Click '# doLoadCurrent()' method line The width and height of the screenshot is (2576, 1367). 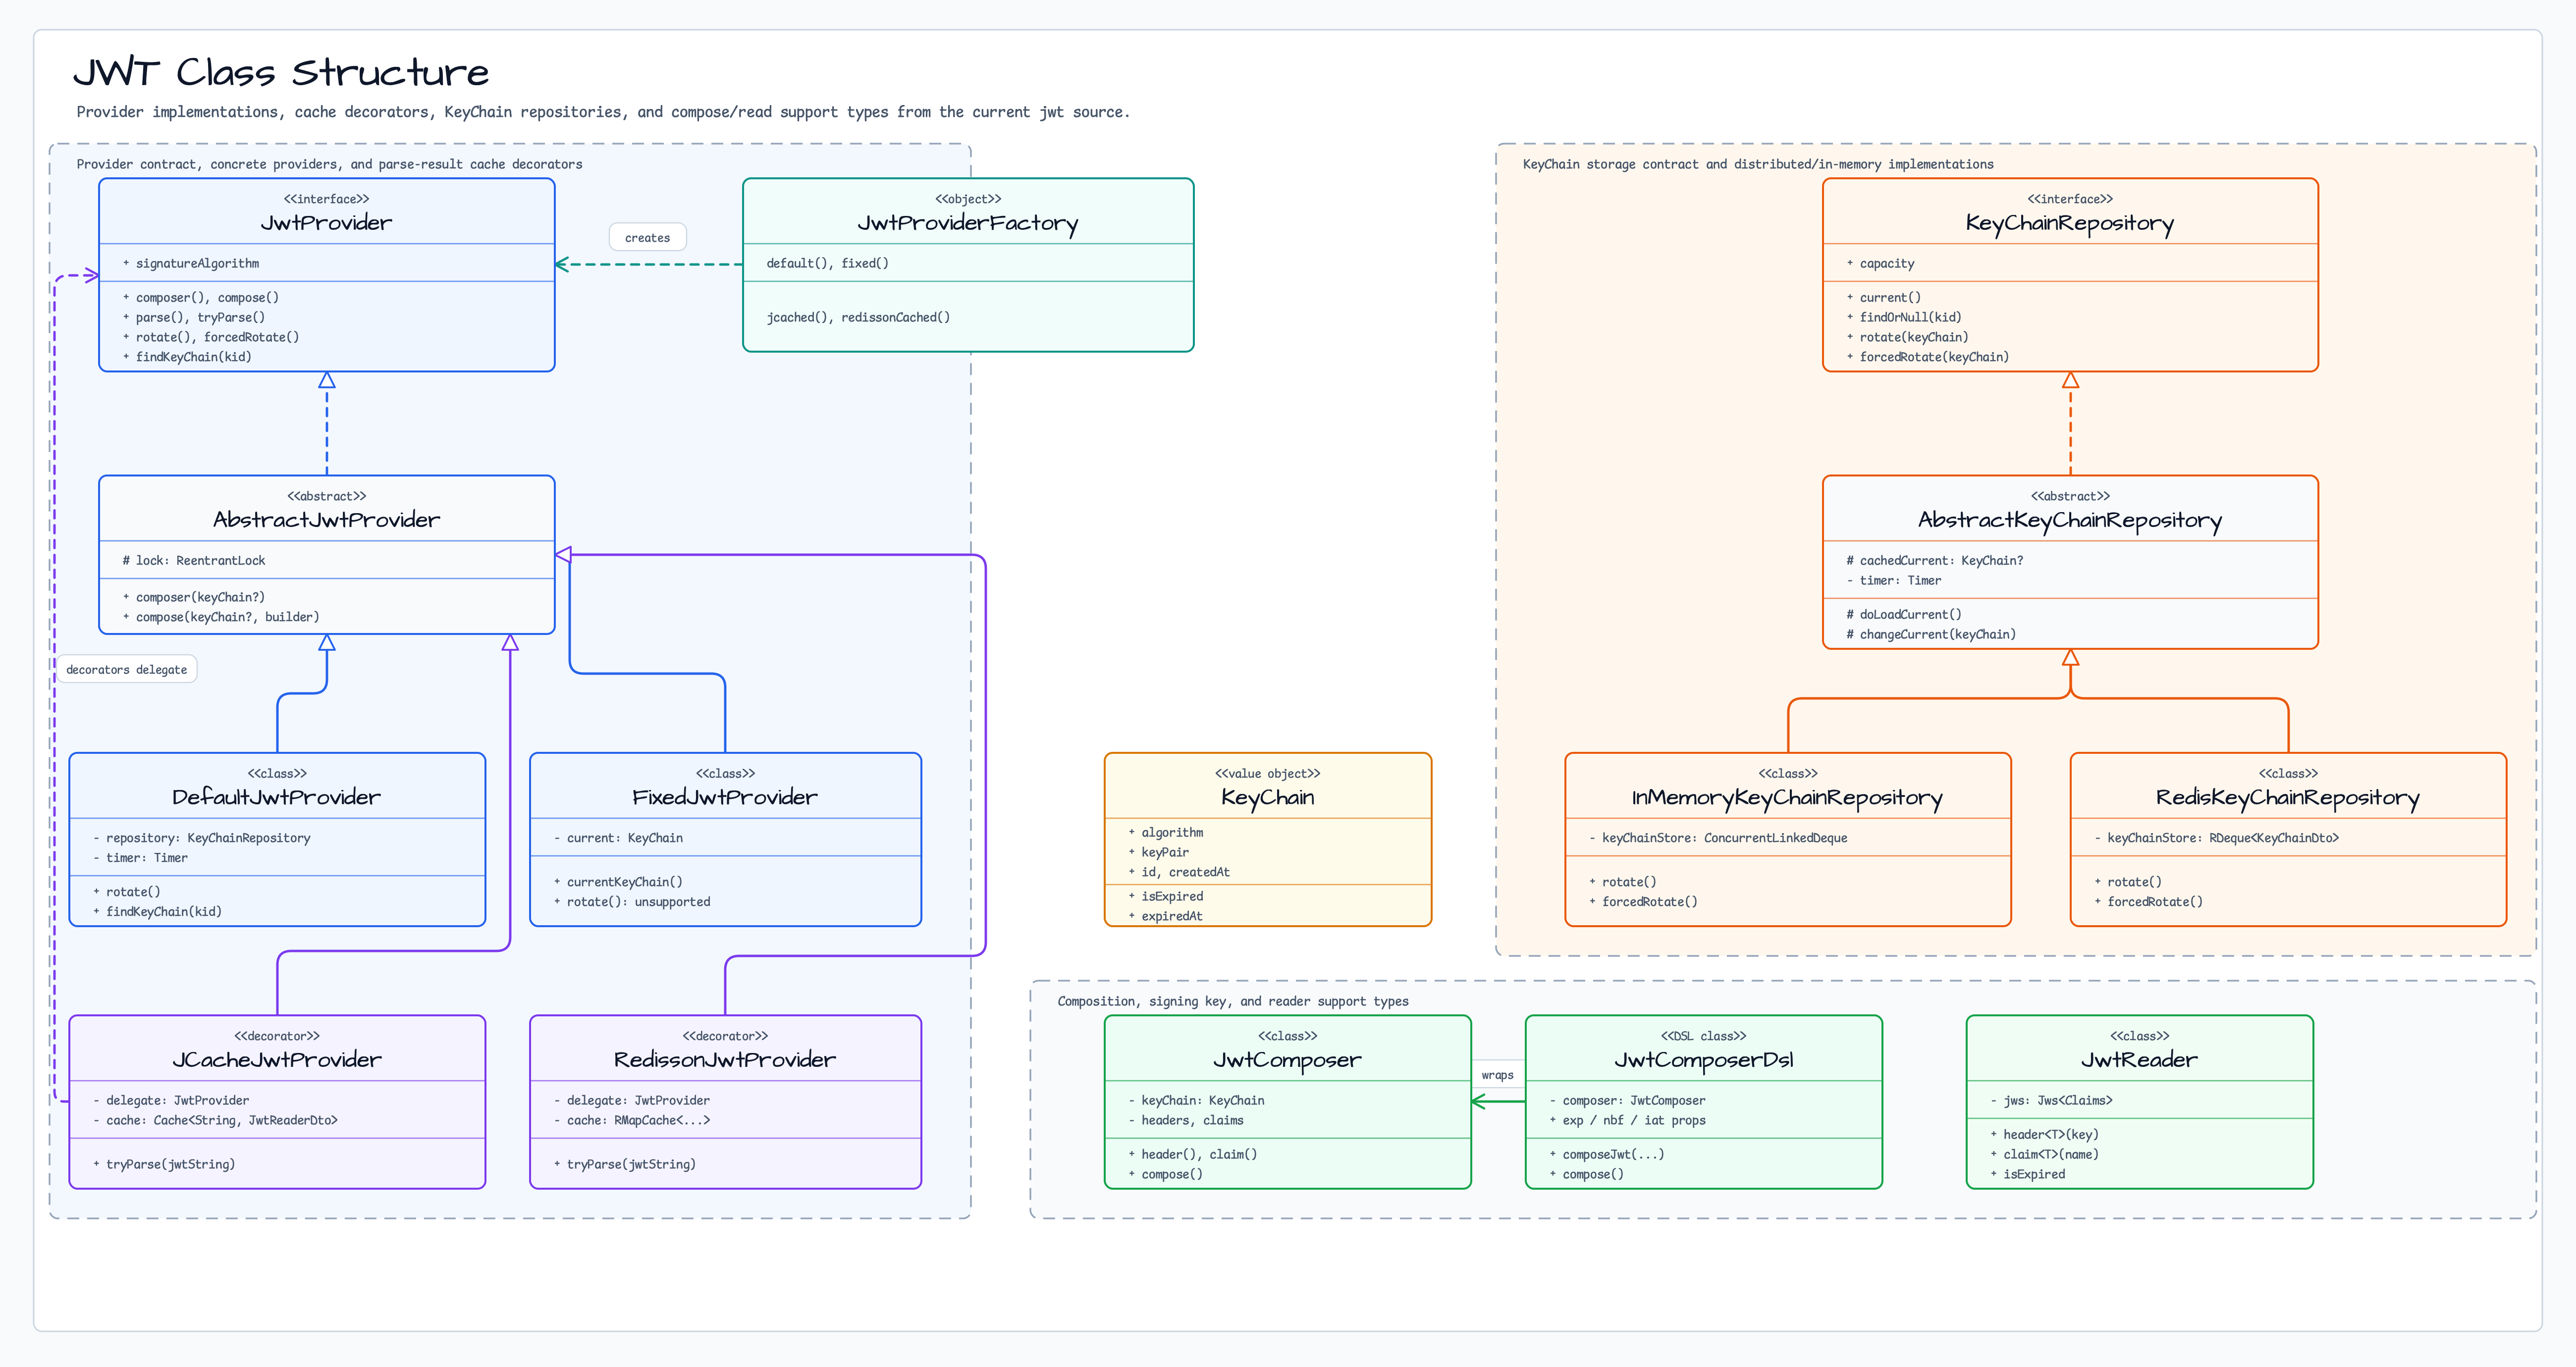(x=1904, y=615)
